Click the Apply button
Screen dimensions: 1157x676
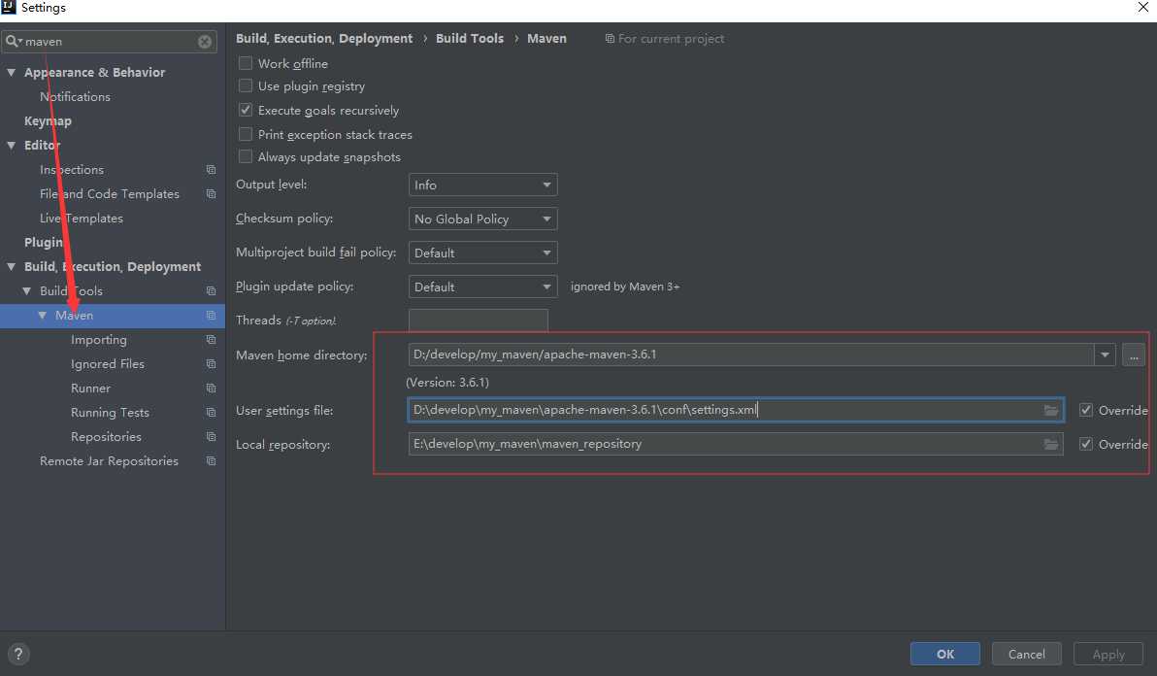pyautogui.click(x=1108, y=654)
